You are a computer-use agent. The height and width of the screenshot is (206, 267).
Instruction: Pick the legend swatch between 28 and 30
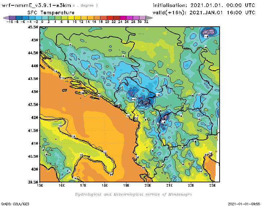136,18
